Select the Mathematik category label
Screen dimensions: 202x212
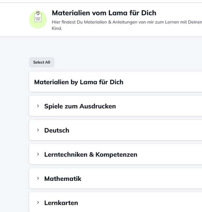(x=63, y=178)
